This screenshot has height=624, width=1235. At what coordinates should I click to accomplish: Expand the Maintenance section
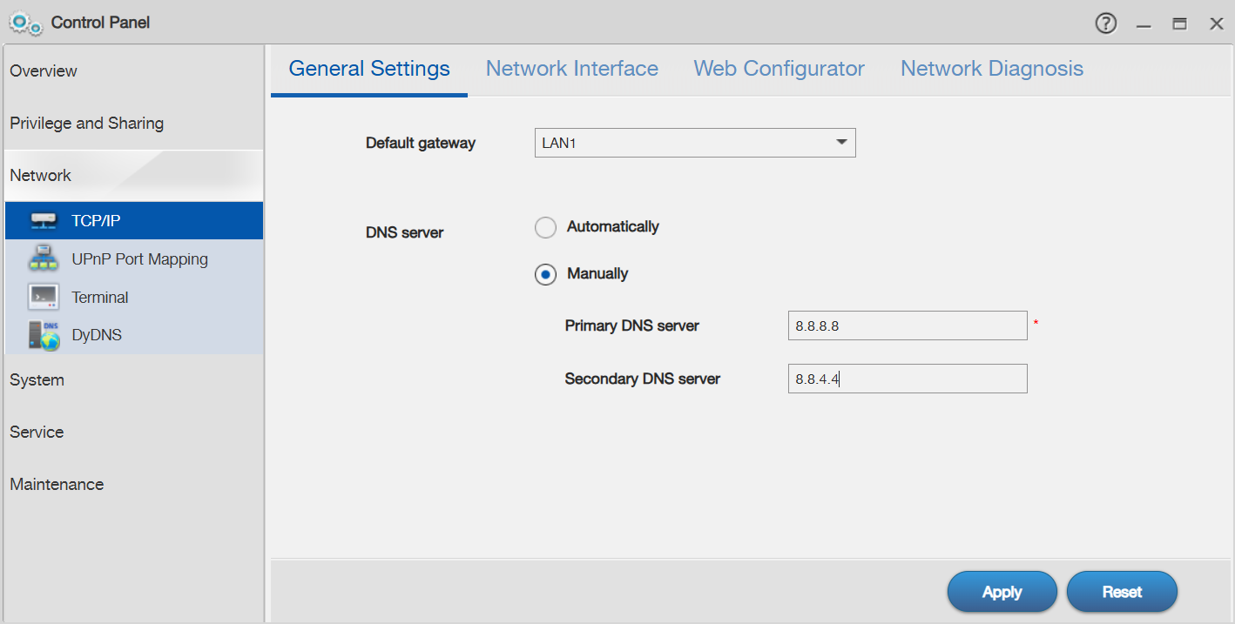(134, 485)
